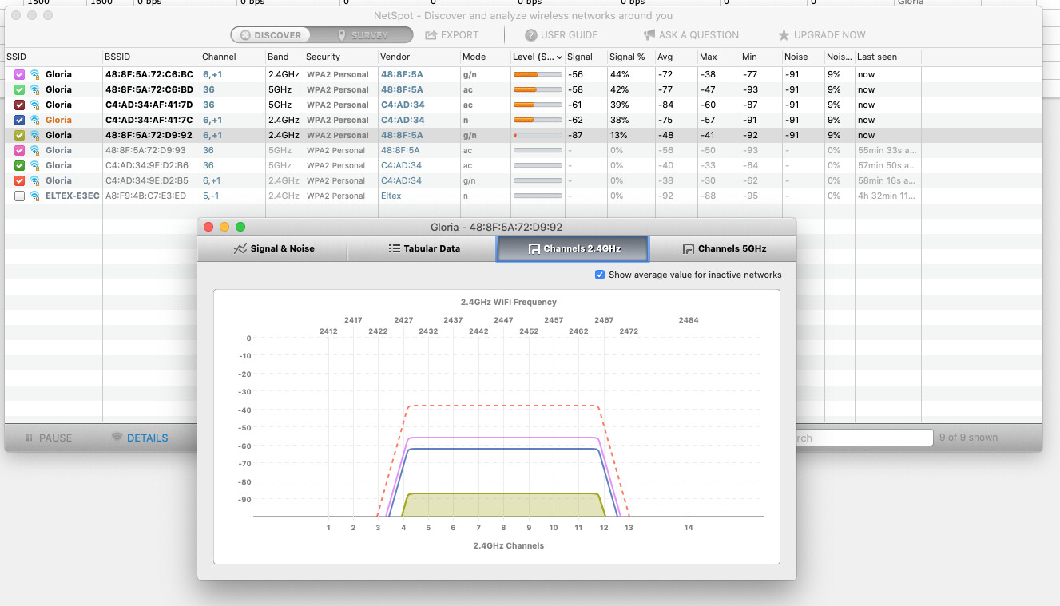Image resolution: width=1060 pixels, height=606 pixels.
Task: Sort by the Security column header
Action: point(340,57)
